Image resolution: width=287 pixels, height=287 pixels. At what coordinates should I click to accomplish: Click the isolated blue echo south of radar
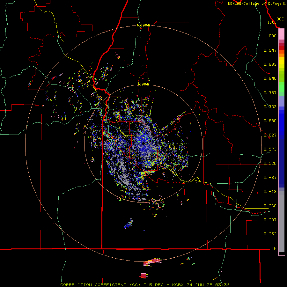129,224
